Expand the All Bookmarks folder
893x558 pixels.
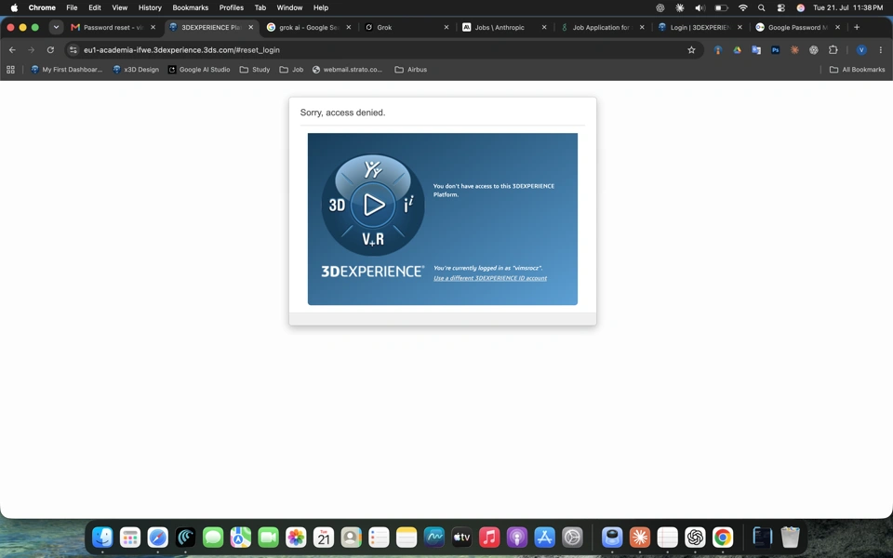[857, 70]
